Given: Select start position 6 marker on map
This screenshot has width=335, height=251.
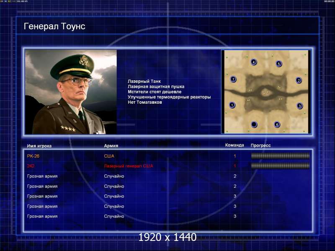Looking at the screenshot, I should click(277, 124).
